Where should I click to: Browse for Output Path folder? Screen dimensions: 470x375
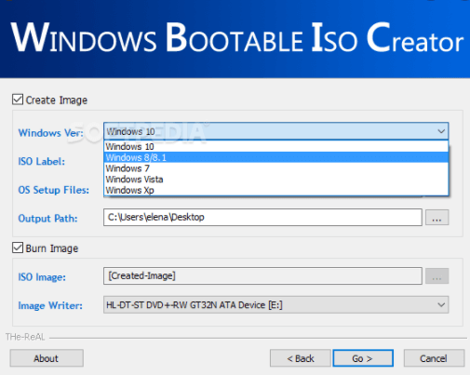click(436, 217)
